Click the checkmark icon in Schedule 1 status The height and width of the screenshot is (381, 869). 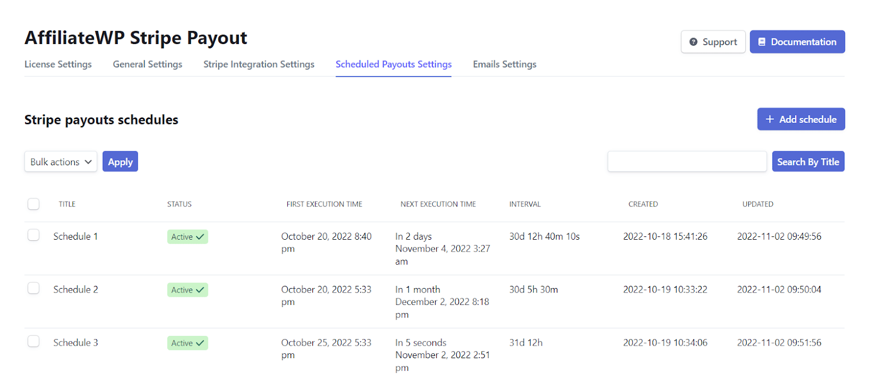200,237
